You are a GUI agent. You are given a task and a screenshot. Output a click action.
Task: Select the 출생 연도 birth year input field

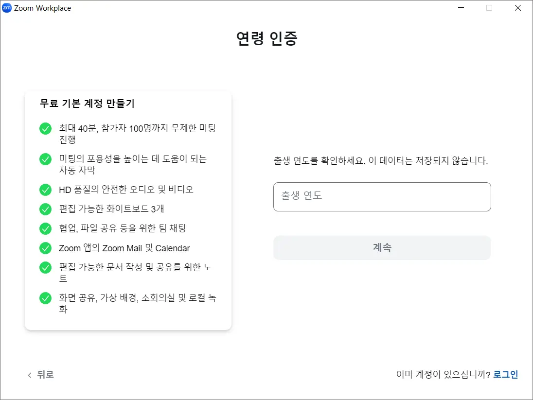(x=382, y=196)
